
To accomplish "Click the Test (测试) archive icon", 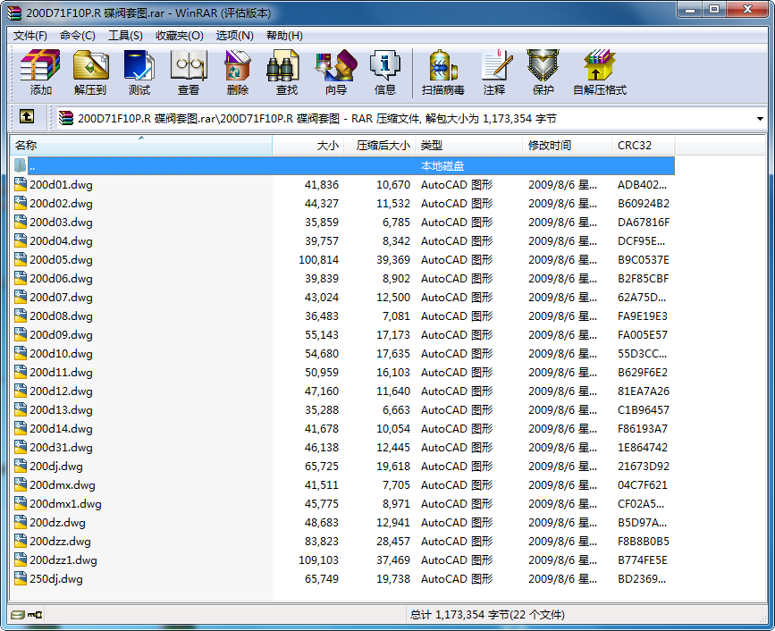I will pyautogui.click(x=139, y=72).
